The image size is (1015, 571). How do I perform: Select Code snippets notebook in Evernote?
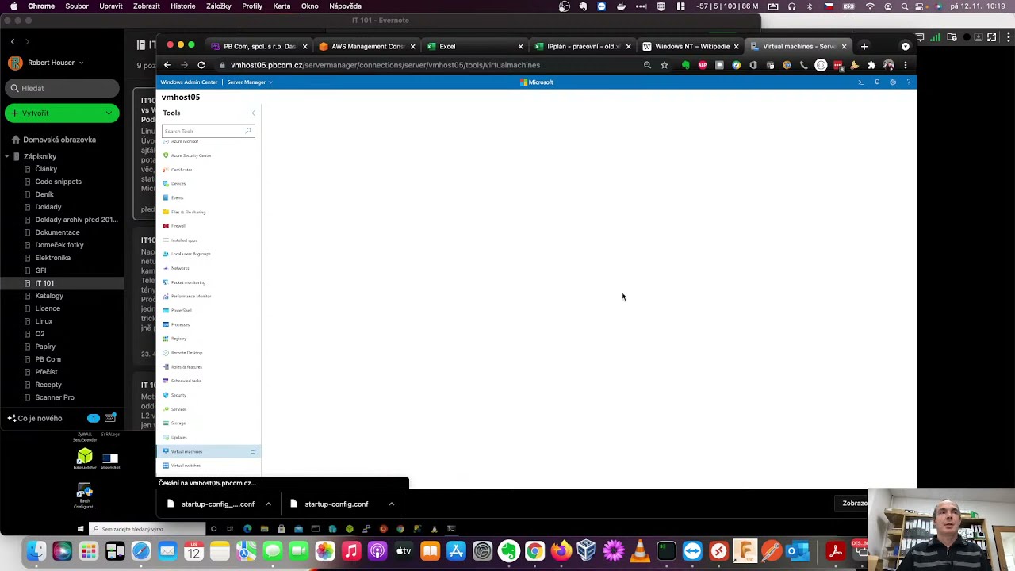click(x=58, y=182)
